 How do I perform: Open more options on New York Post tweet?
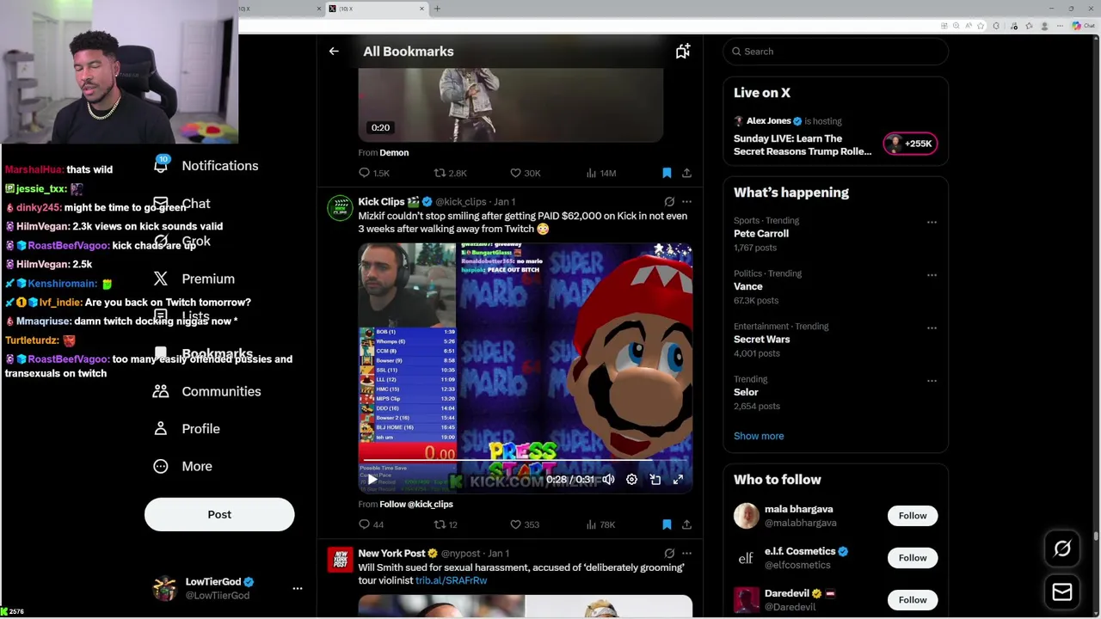coord(686,554)
